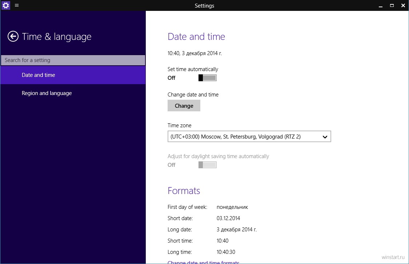This screenshot has width=409, height=264.
Task: Click first day of week value понедельник
Action: (232, 207)
